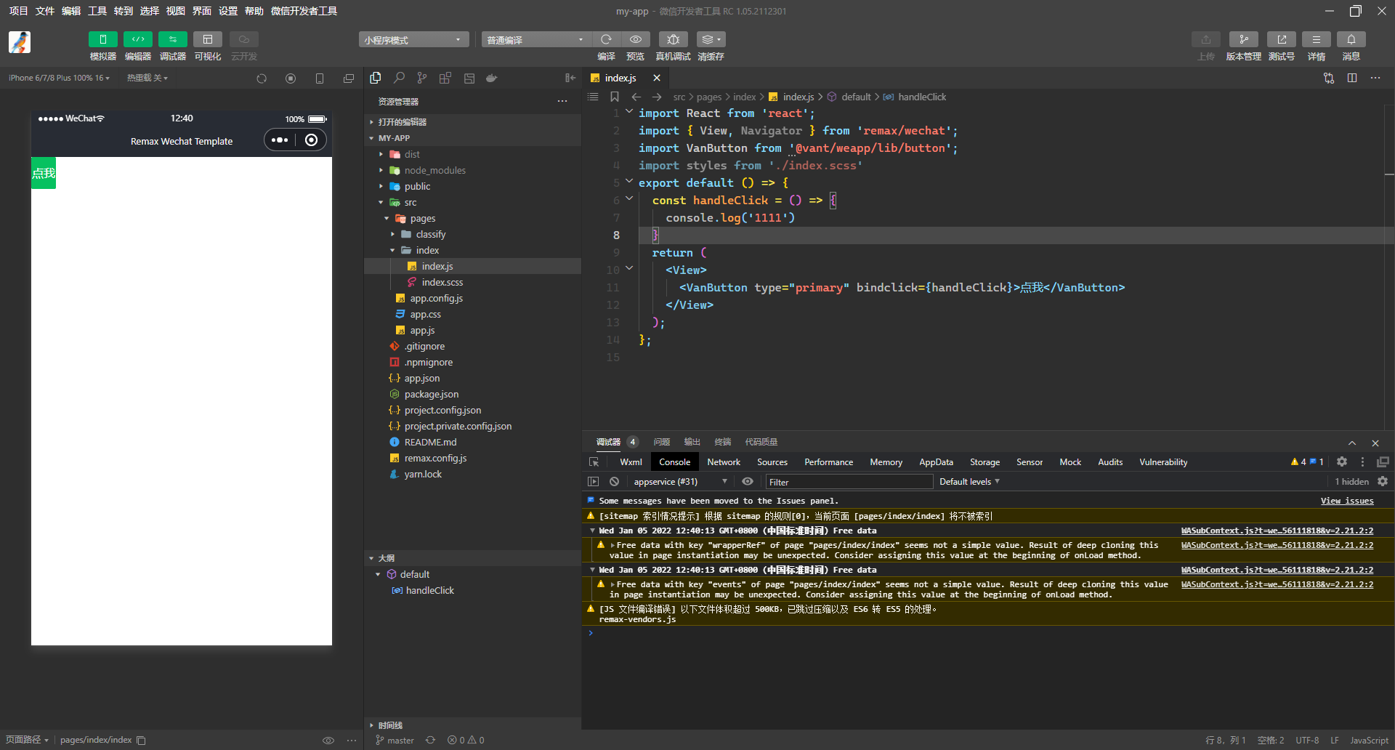This screenshot has width=1395, height=750.
Task: Open the Default levels dropdown
Action: coord(969,481)
